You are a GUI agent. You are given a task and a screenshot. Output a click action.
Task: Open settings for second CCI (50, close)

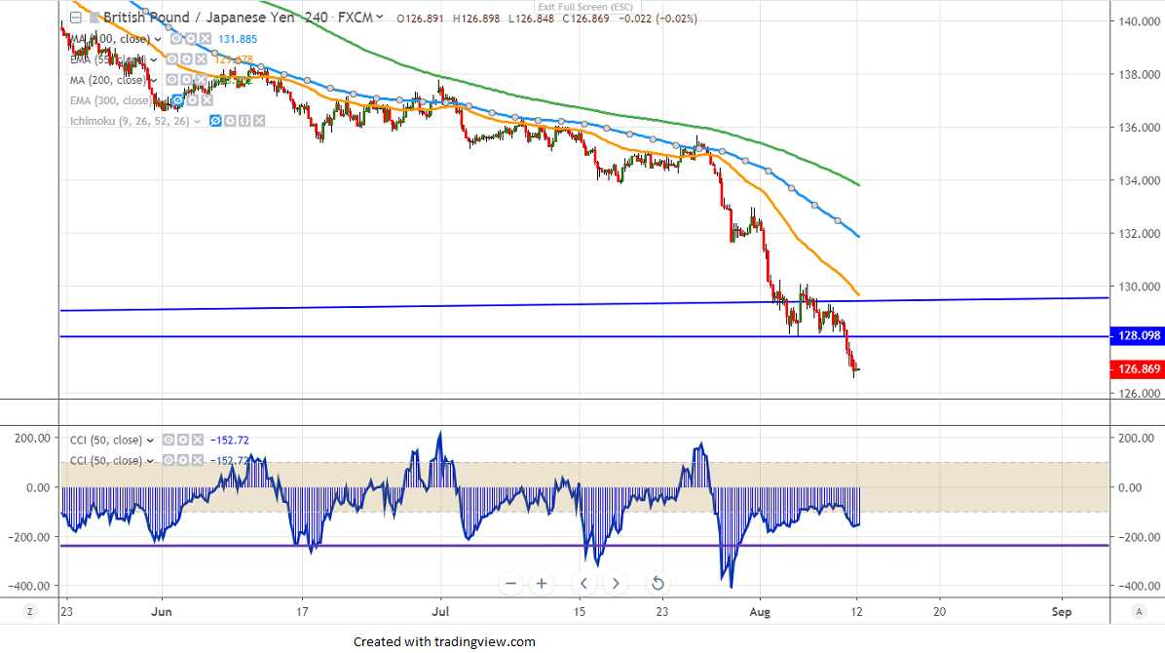tap(183, 461)
